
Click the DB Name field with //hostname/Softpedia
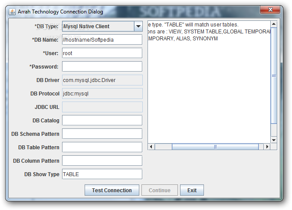[x=102, y=39]
